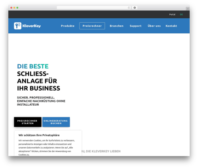
Task: Maximize the window with green button
Action: [17, 8]
